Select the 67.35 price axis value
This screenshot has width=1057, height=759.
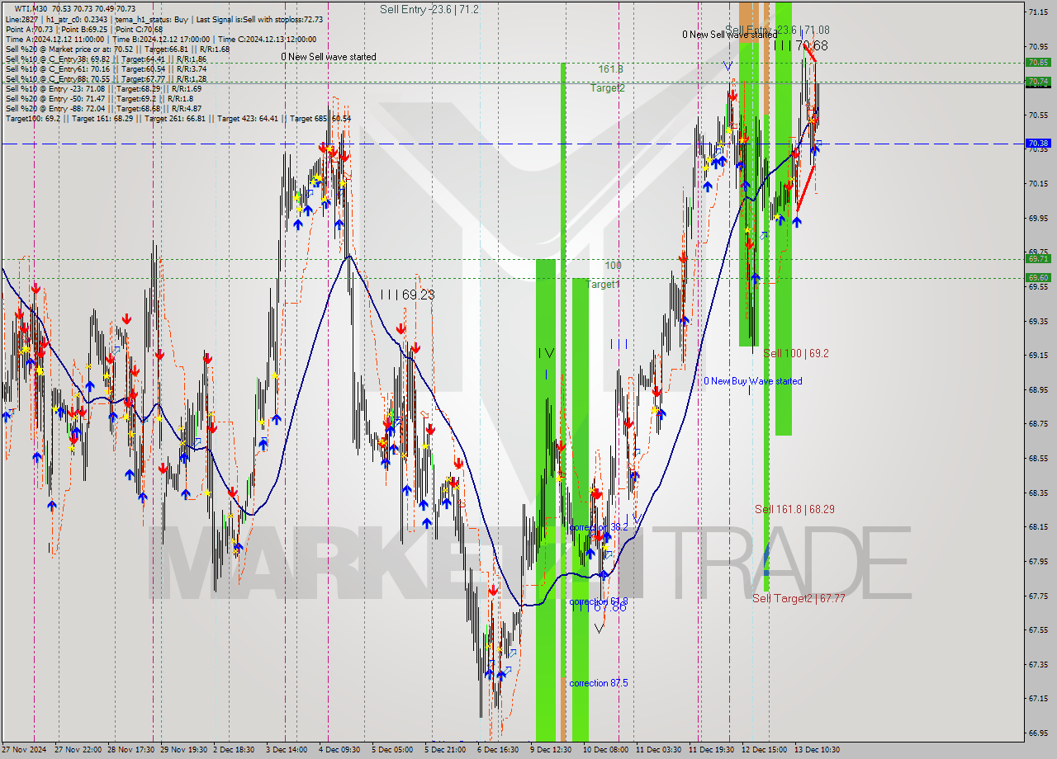tap(1038, 663)
